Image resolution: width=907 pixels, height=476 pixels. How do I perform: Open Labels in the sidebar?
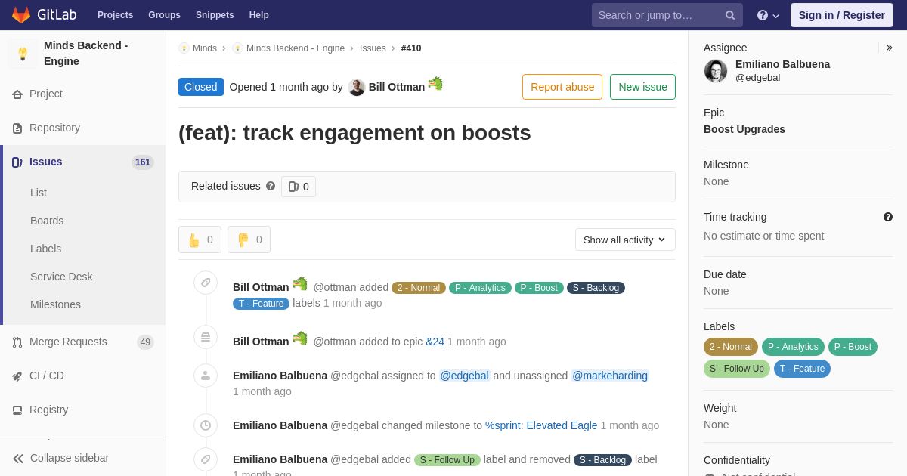[x=46, y=249]
